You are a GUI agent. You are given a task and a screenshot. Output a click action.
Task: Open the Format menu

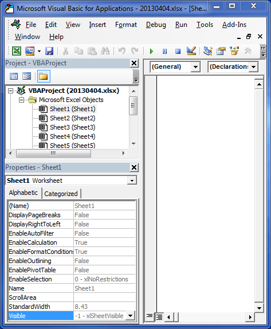coord(126,25)
